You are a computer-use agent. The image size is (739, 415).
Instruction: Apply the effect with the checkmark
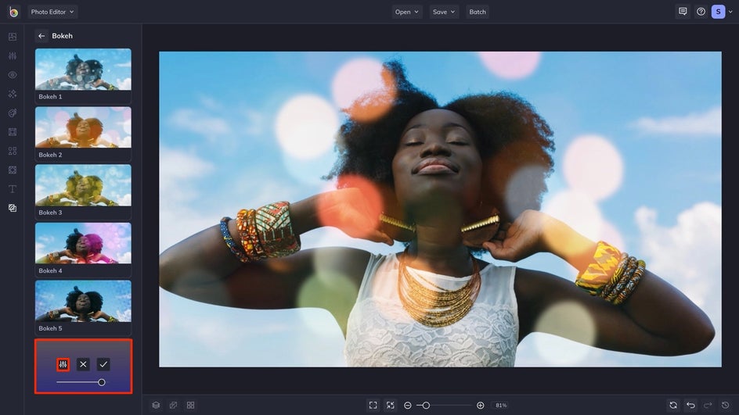click(103, 364)
